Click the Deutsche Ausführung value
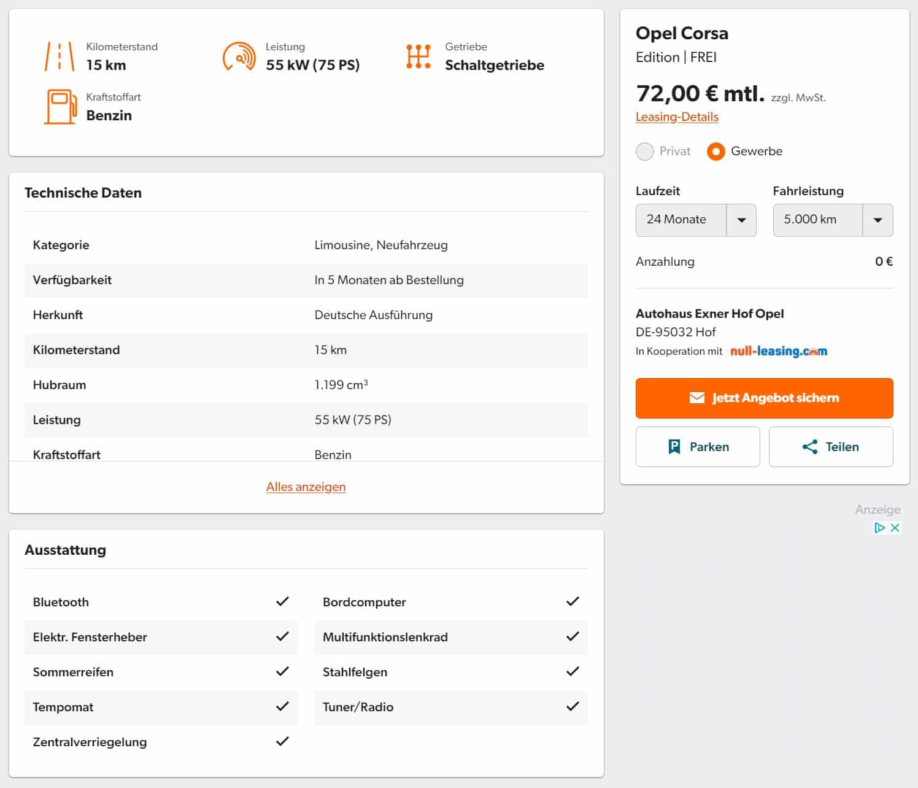 point(373,315)
